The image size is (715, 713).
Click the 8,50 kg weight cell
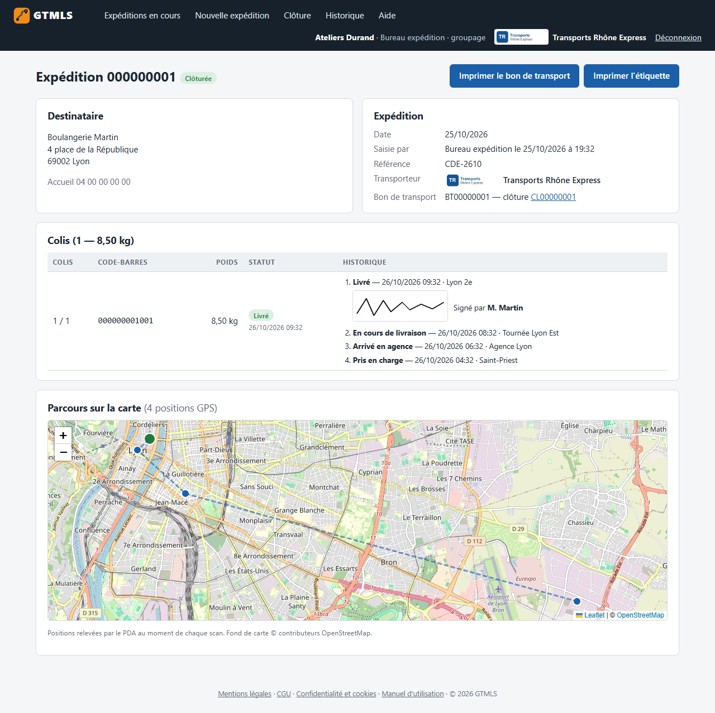click(225, 321)
